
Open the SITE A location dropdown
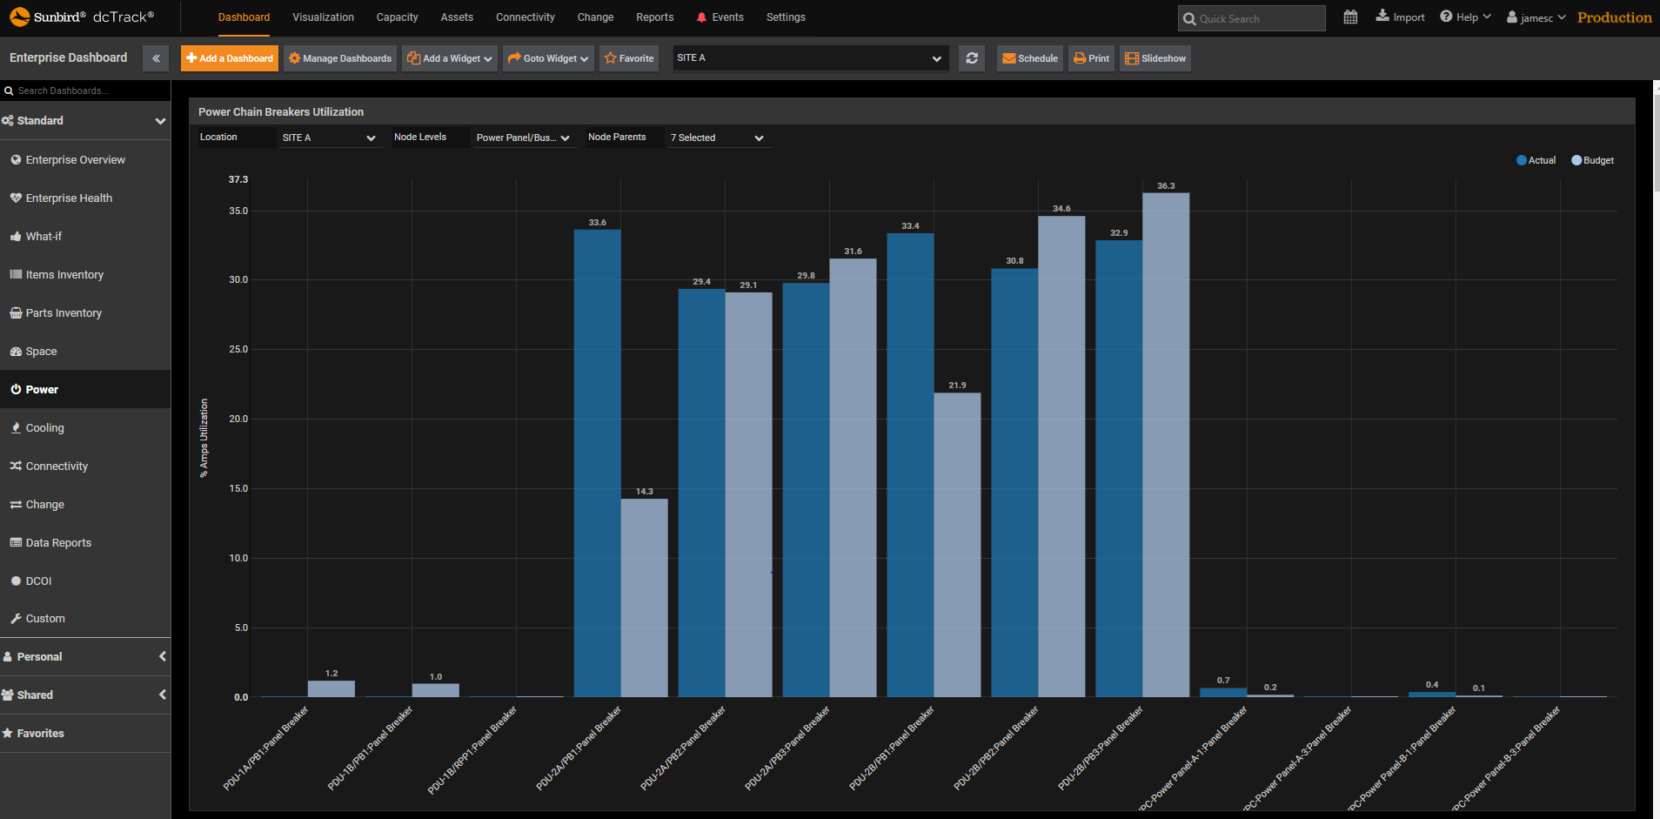click(x=330, y=138)
